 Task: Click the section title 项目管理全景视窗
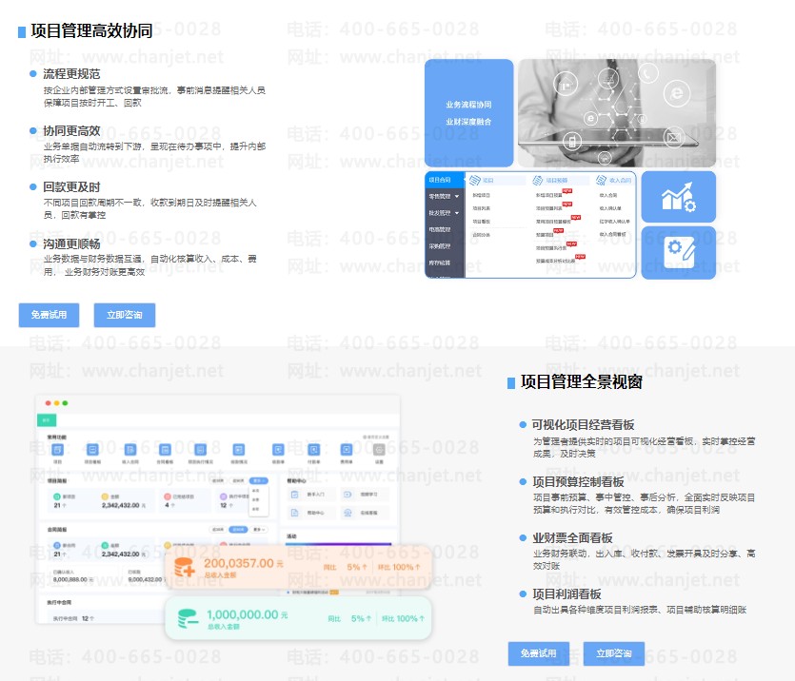coord(582,381)
